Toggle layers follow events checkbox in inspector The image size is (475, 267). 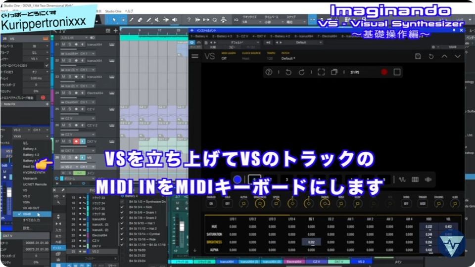tap(47, 65)
